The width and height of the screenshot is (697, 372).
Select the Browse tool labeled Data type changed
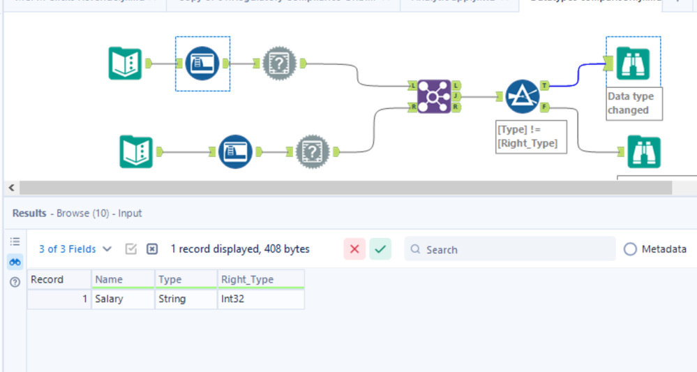[x=633, y=64]
